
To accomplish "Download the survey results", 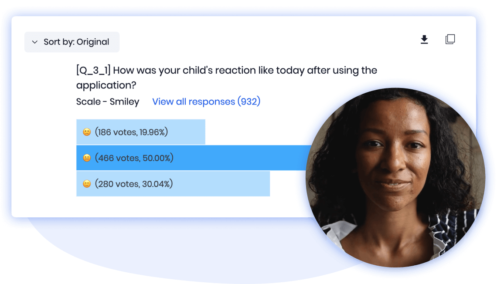I will 424,40.
